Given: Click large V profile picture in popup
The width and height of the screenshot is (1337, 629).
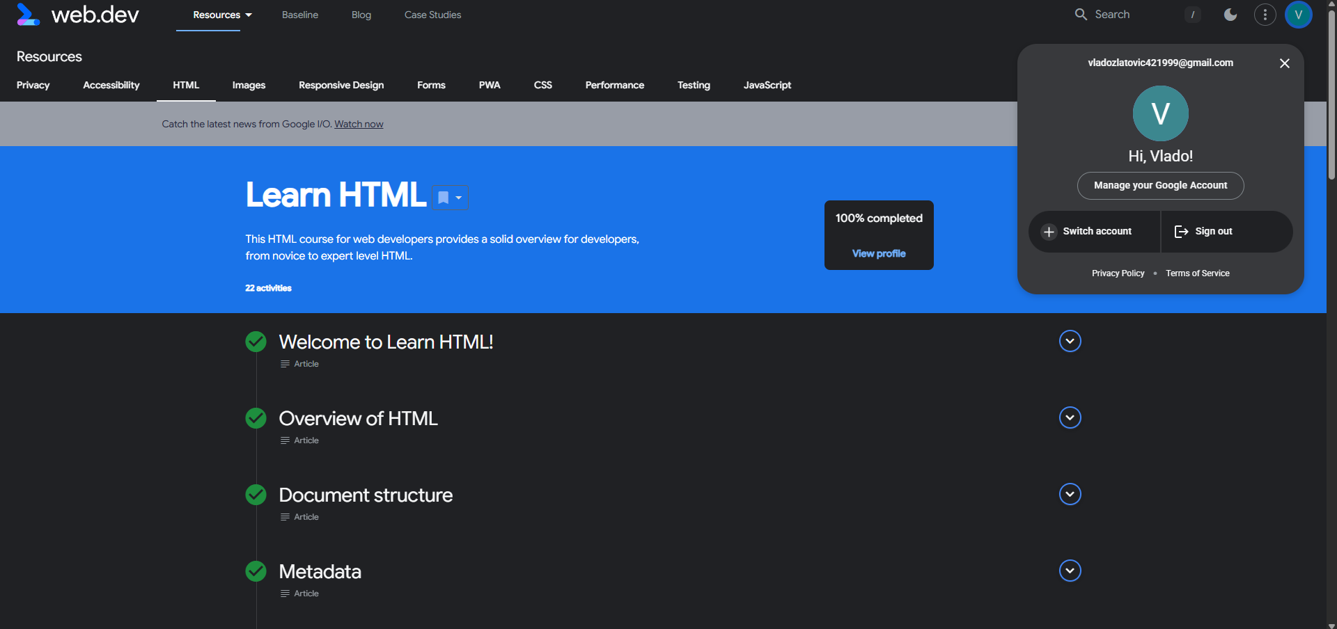Looking at the screenshot, I should pos(1160,113).
